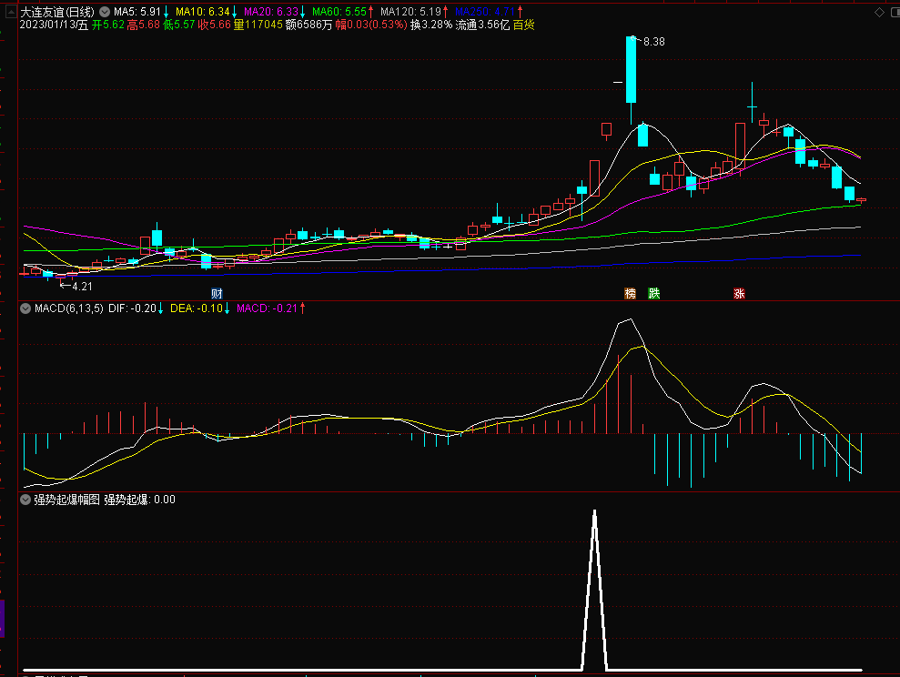Image resolution: width=900 pixels, height=677 pixels.
Task: Click the DIF: -0.20 value
Action: click(x=132, y=308)
